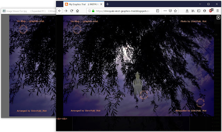Image resolution: width=222 pixels, height=132 pixels.
Task: Click the red extension icon with badge
Action: point(211,10)
